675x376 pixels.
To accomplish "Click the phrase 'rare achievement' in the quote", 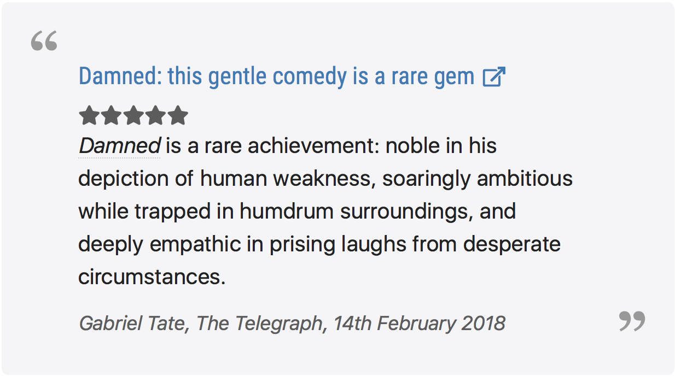I will tap(288, 146).
